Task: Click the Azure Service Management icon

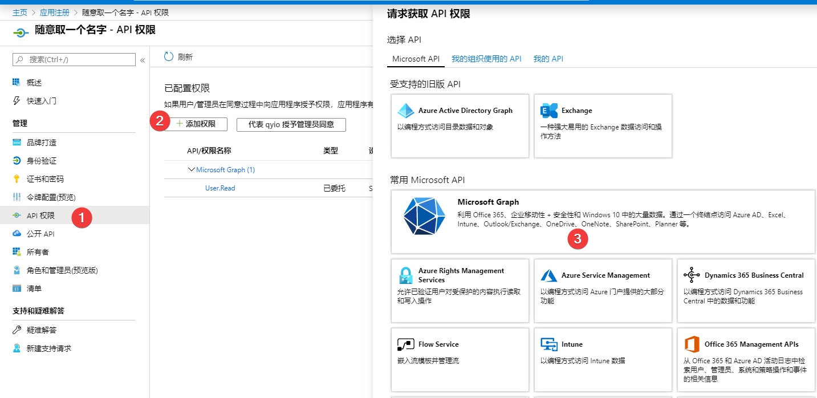Action: 549,275
